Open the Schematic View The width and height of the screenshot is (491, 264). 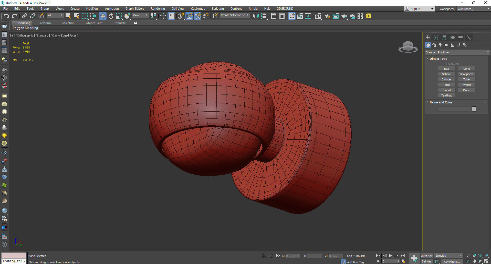[308, 16]
